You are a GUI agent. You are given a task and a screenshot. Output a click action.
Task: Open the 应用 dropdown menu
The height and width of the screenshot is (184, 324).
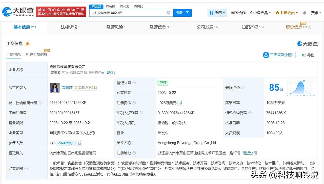(x=217, y=13)
